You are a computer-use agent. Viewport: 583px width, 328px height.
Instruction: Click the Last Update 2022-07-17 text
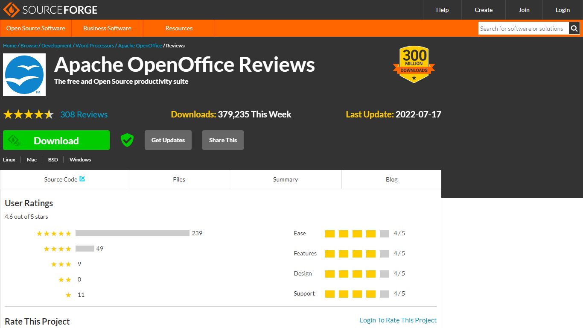click(394, 114)
